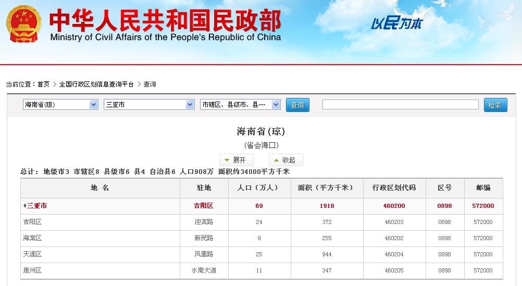The image size is (522, 286).
Task: Select the 吉阳区 district row name
Action: click(x=32, y=222)
